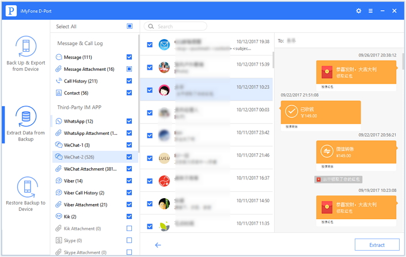
Task: Click the WhatsApp icon
Action: point(59,121)
